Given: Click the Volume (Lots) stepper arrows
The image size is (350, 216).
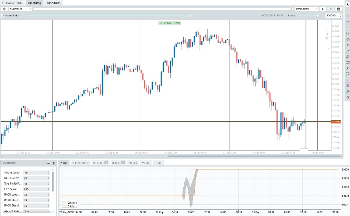Looking at the screenshot, I should tap(48, 172).
